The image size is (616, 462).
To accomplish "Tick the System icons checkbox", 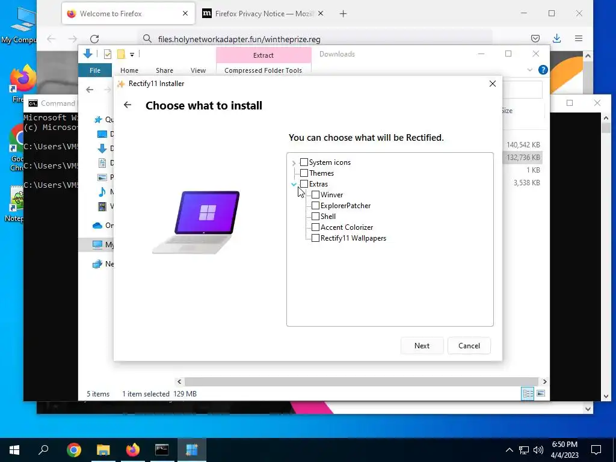I will (x=304, y=162).
